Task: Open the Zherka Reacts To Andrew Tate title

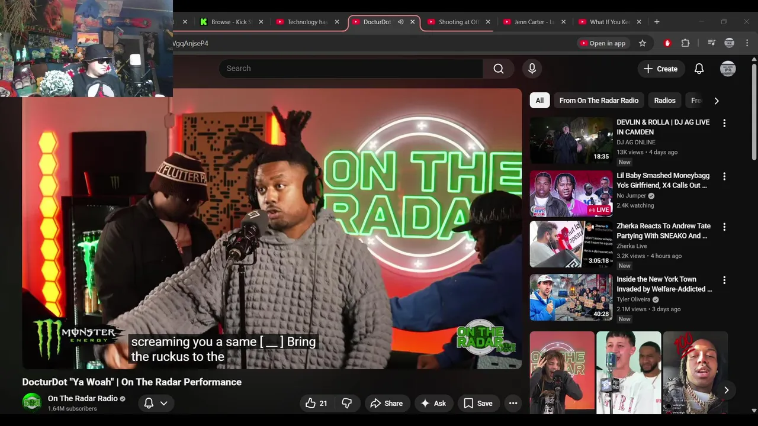Action: [x=663, y=231]
